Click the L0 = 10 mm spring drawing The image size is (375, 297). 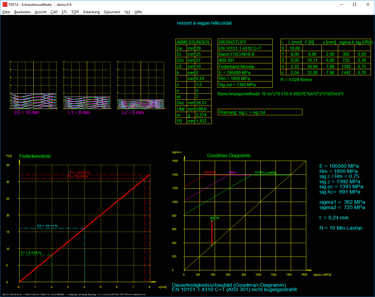33,101
